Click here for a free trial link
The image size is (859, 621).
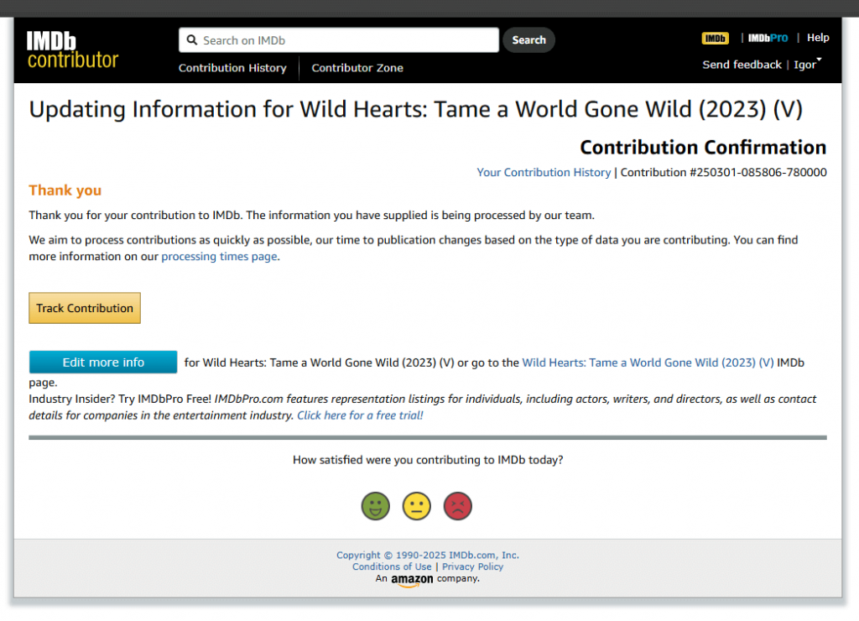[x=360, y=415]
